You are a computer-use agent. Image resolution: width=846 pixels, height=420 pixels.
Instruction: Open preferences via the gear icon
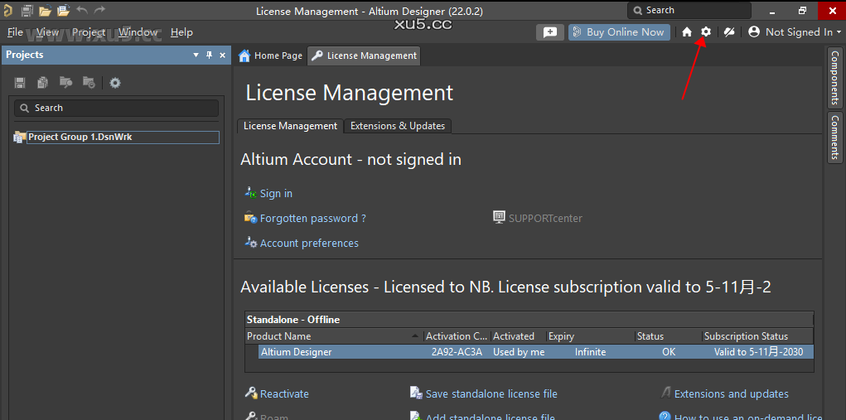pos(706,31)
